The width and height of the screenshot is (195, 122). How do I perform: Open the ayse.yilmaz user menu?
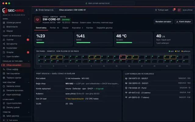click(188, 10)
